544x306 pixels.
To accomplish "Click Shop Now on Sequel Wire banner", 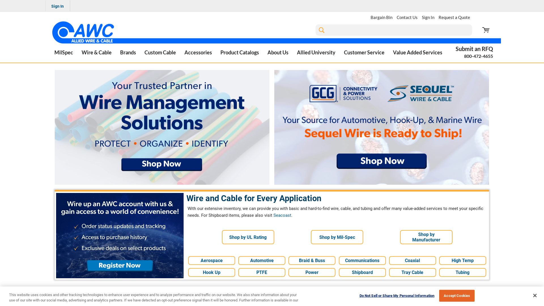I will [x=382, y=161].
